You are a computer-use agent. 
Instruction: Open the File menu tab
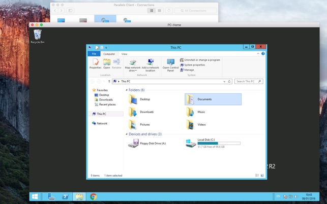(94, 54)
